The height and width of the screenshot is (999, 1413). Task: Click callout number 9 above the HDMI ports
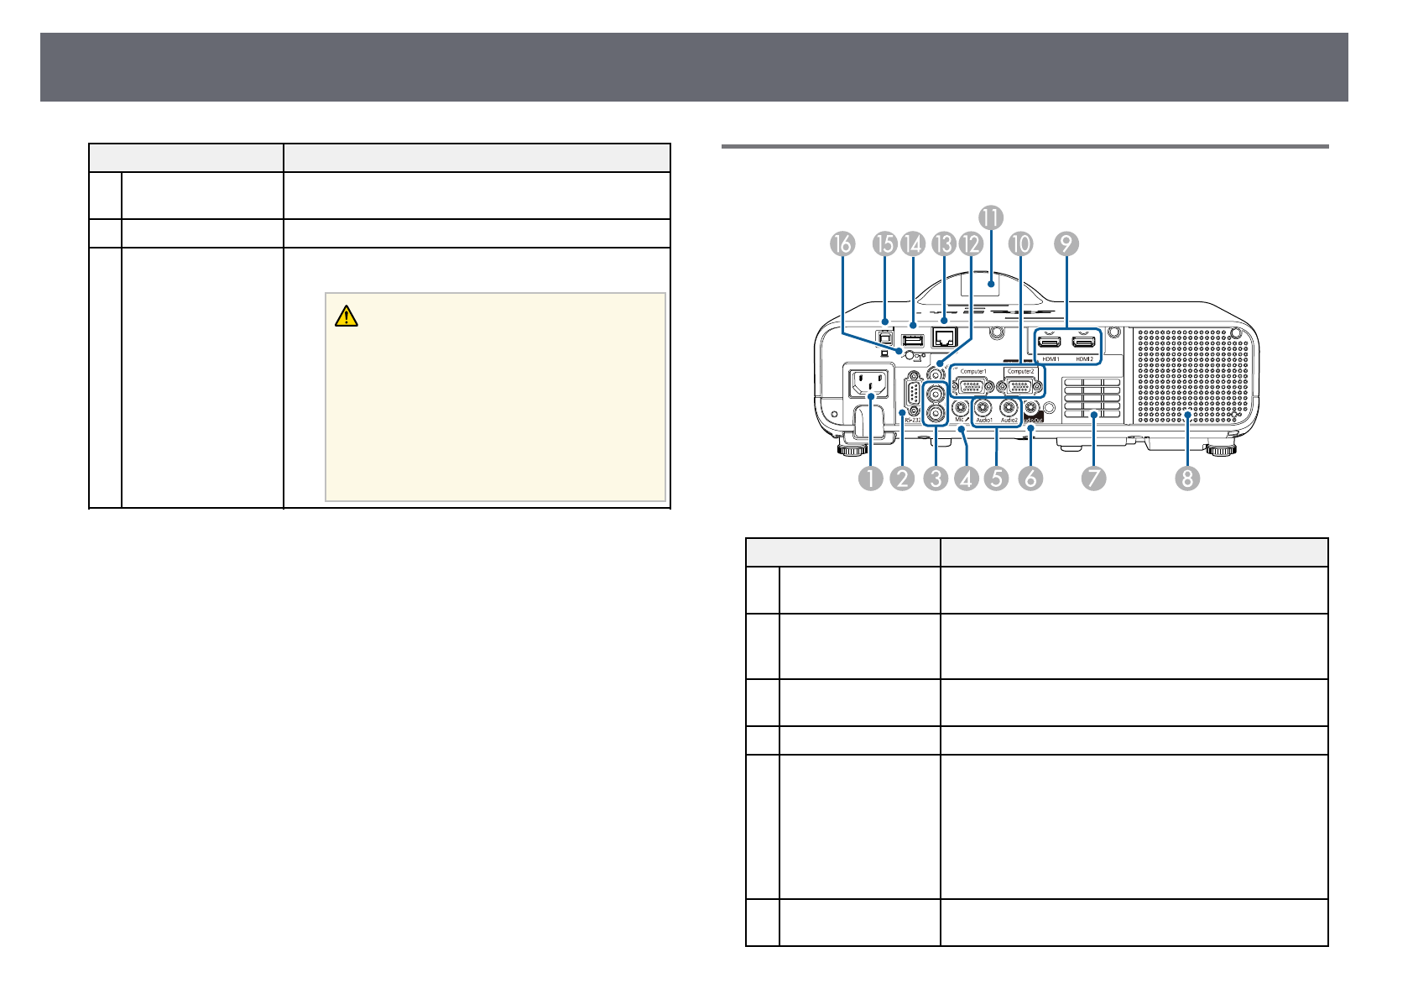pyautogui.click(x=1065, y=244)
